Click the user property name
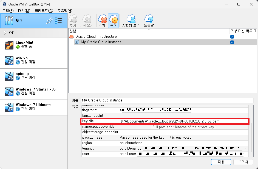The image size is (258, 169). click(86, 154)
